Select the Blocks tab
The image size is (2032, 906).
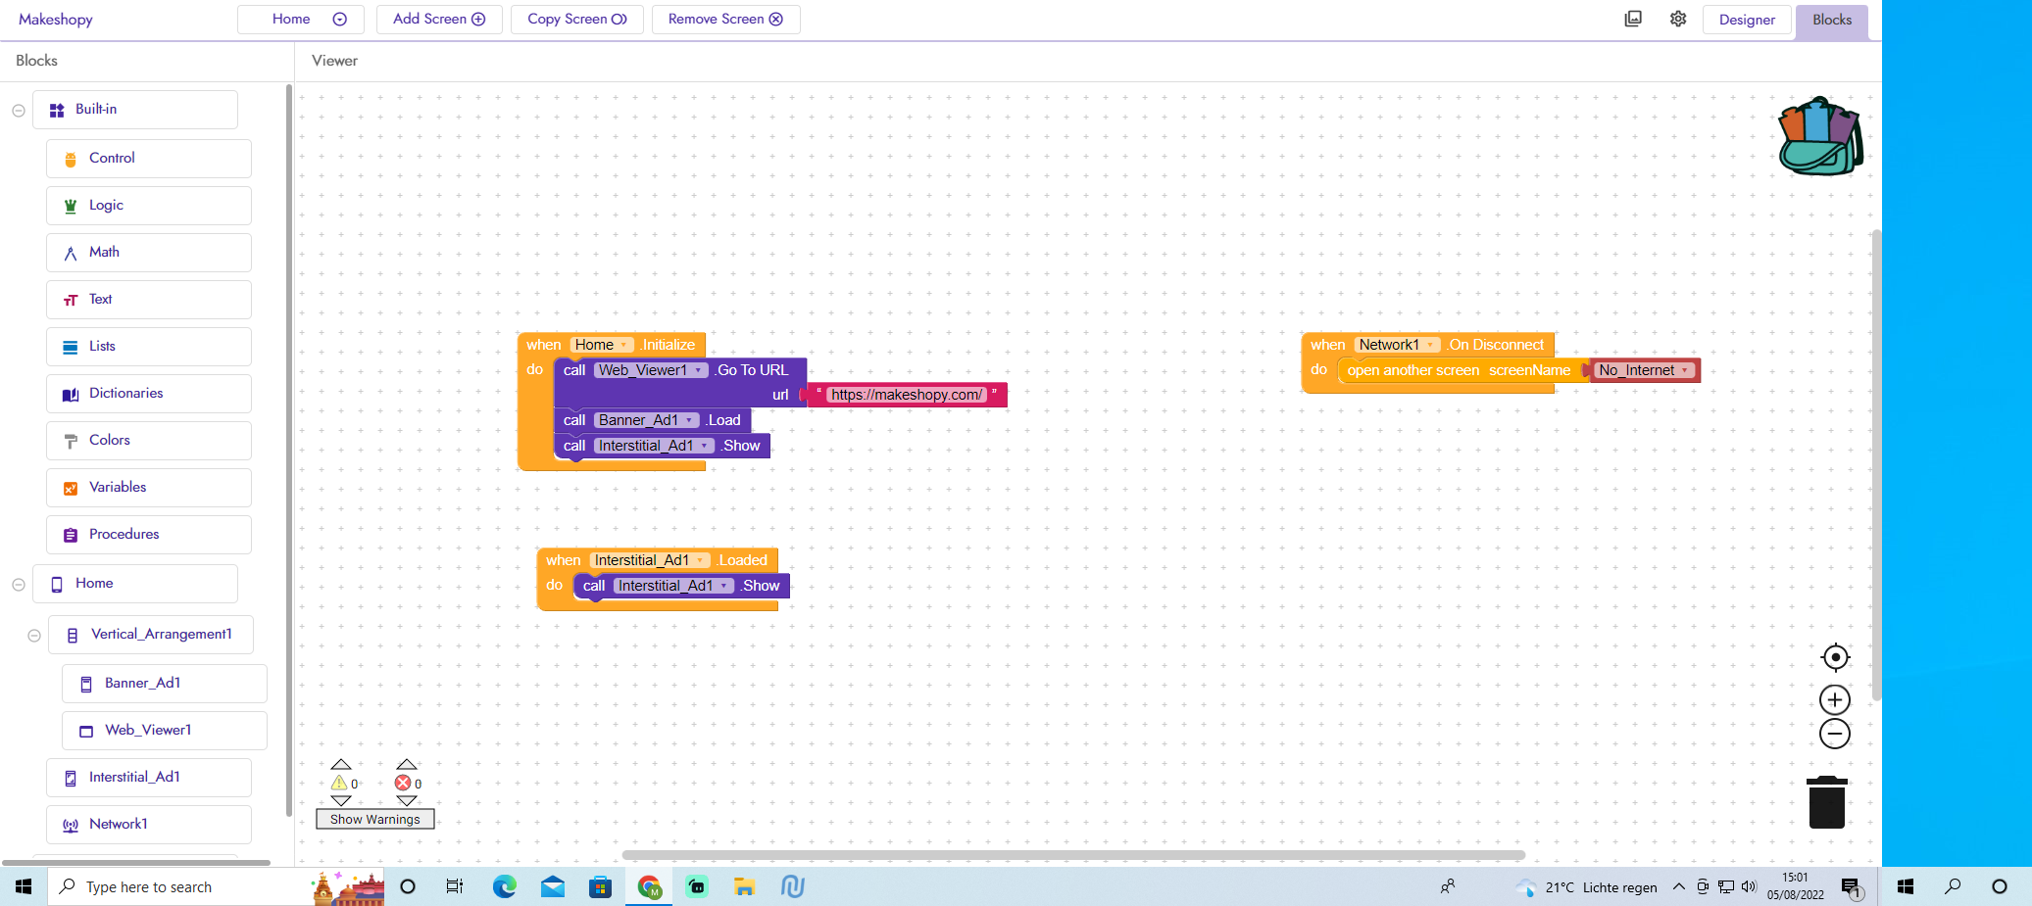pos(1831,20)
